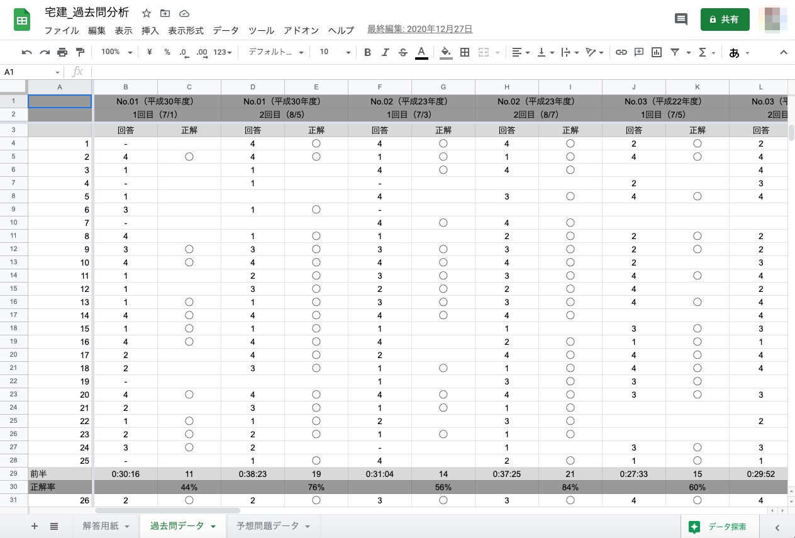The height and width of the screenshot is (538, 795).
Task: Open the アドオン menu
Action: click(301, 30)
